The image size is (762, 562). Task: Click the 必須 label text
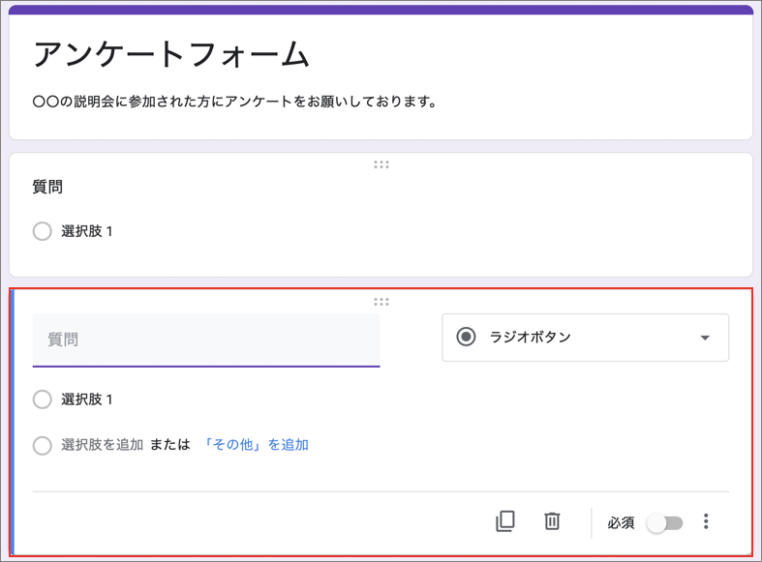tap(621, 522)
